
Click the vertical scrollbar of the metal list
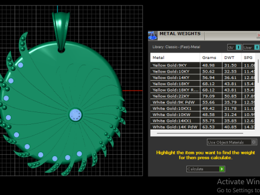pyautogui.click(x=258, y=71)
